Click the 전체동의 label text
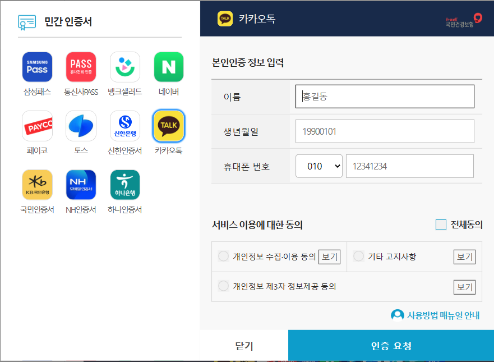 pyautogui.click(x=467, y=225)
